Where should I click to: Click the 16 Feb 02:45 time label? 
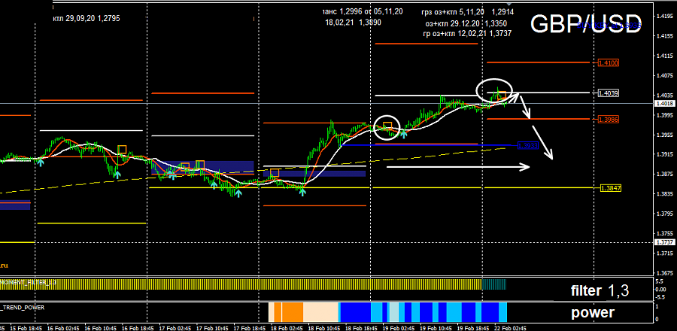(62, 328)
